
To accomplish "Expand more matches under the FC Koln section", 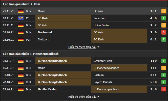I will tap(82, 47).
